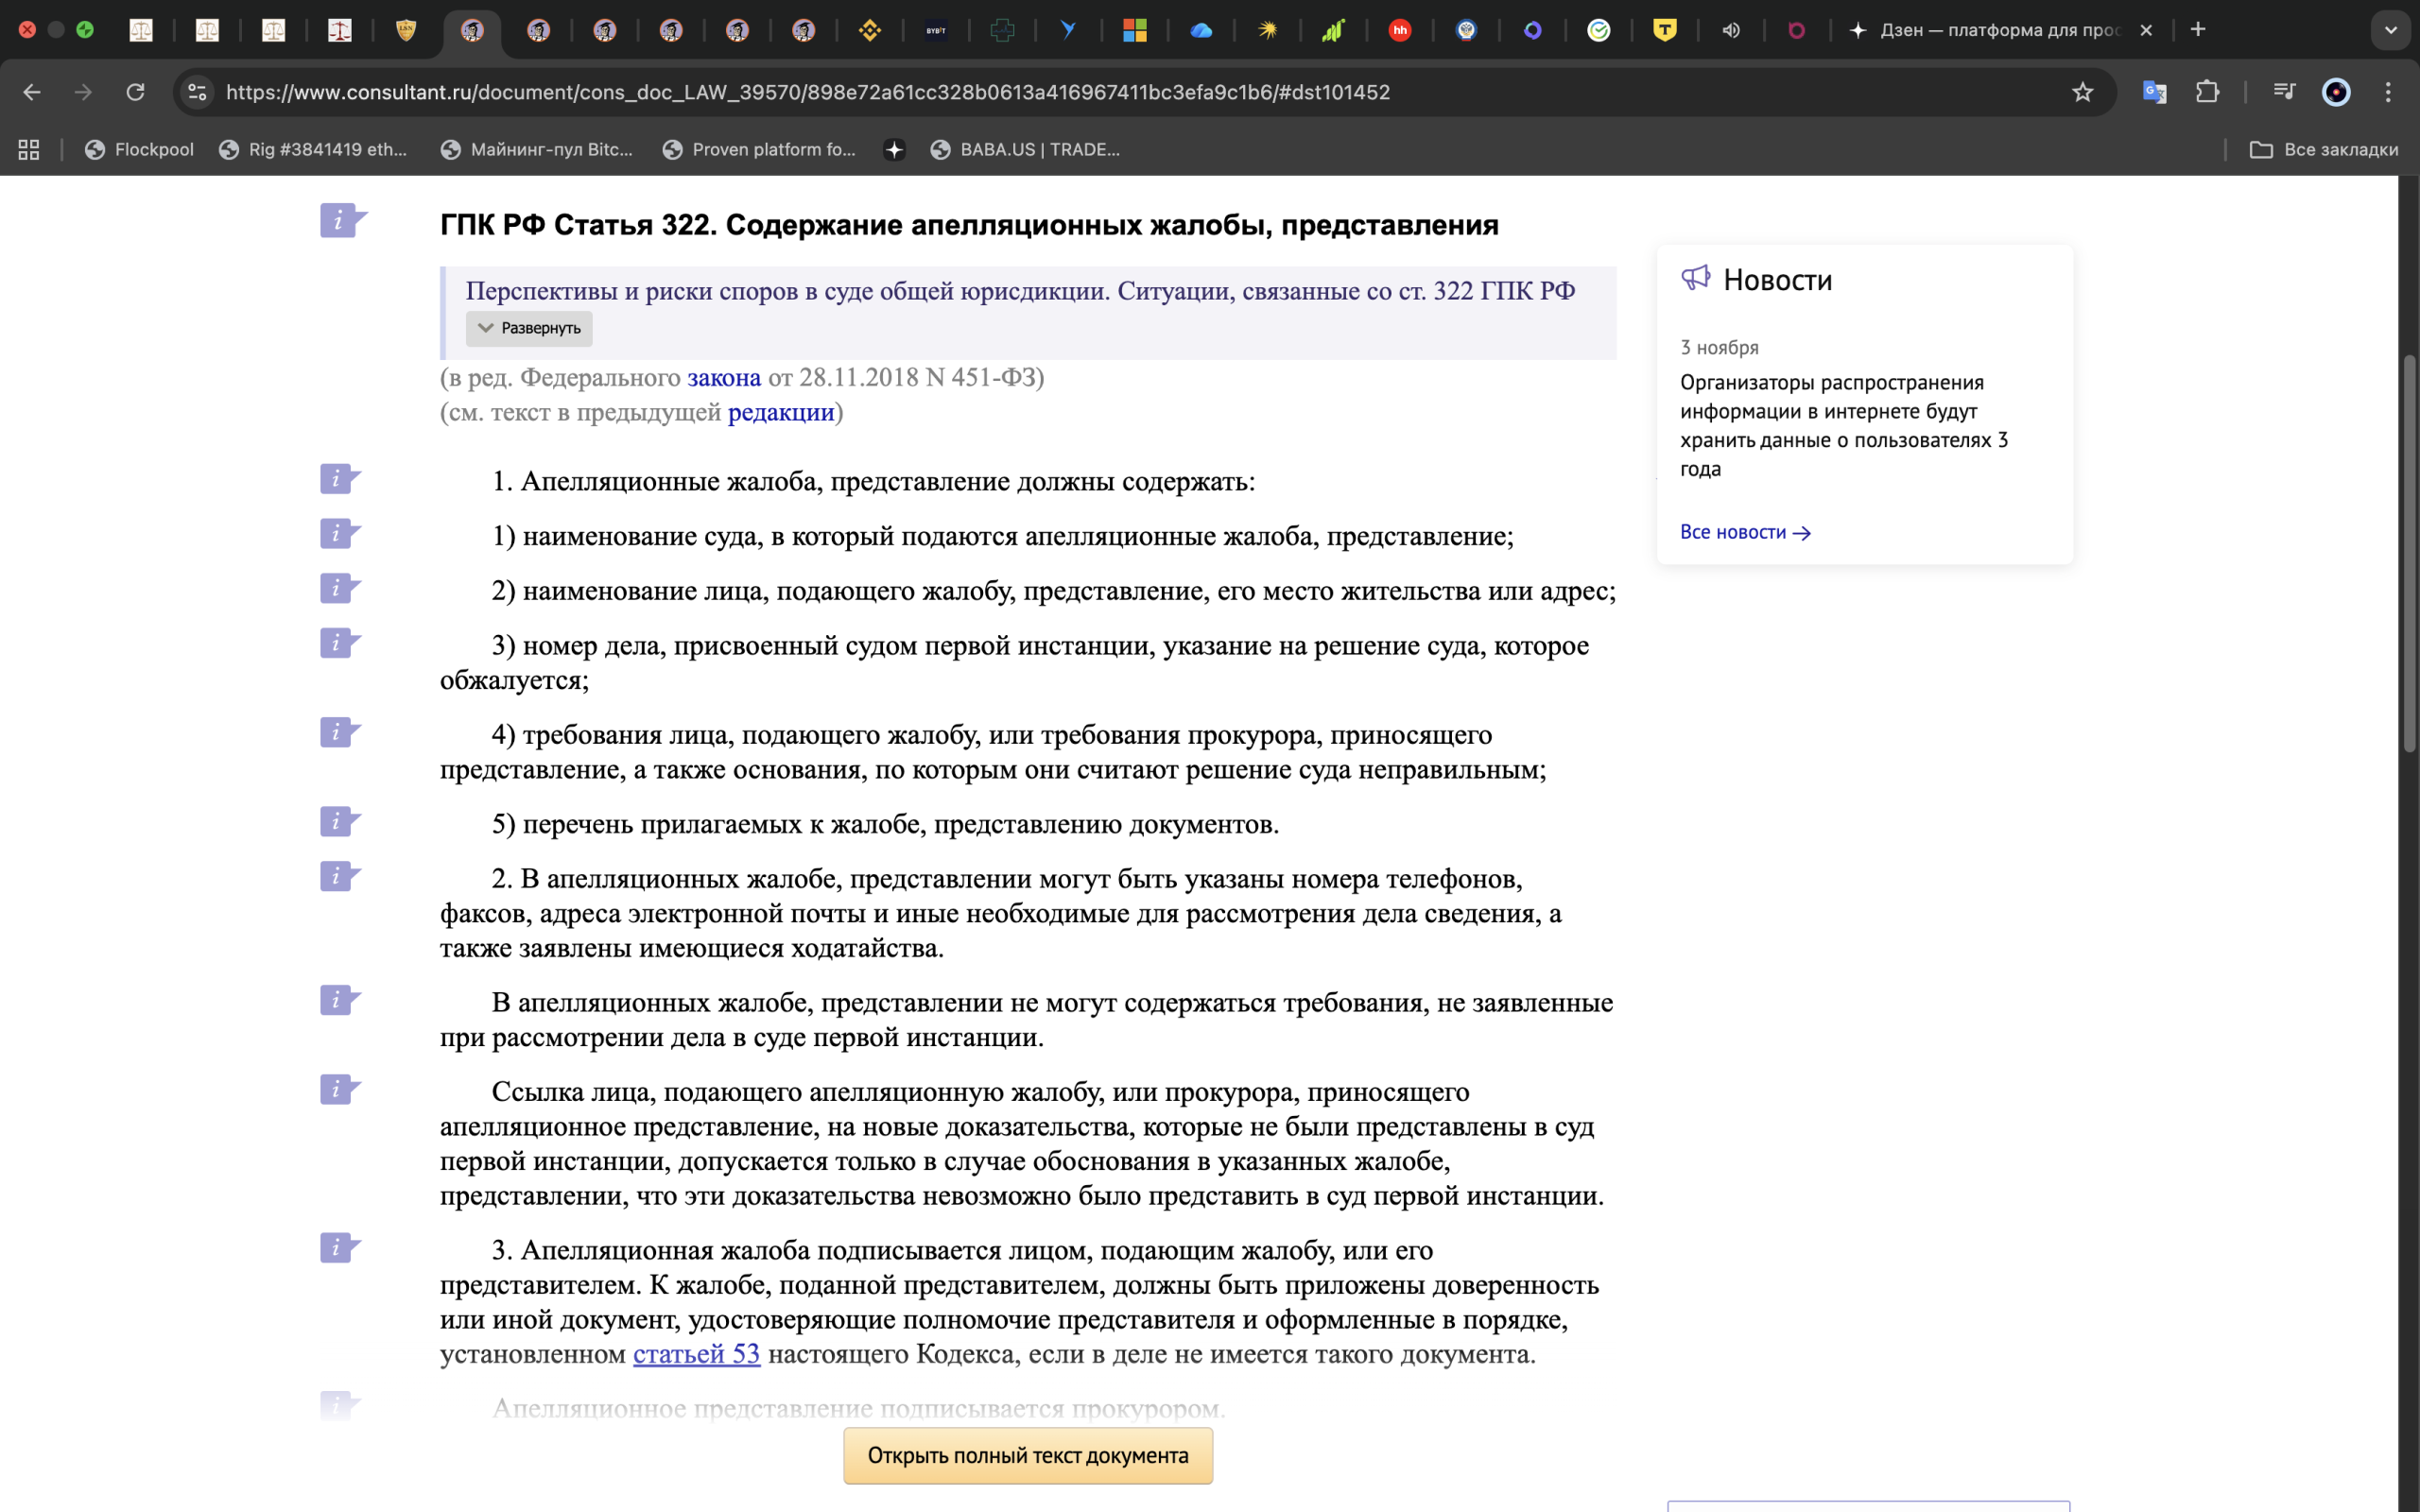Click Открыть полный текст документа button

(x=1028, y=1455)
